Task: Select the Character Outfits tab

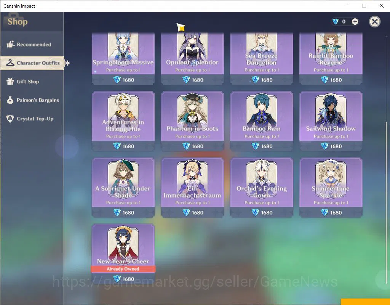Action: point(32,63)
